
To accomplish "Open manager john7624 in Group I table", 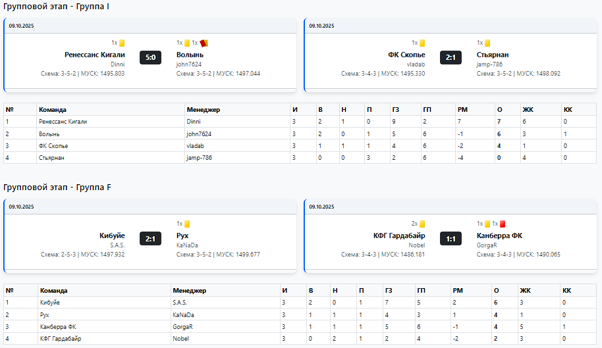I will 198,134.
